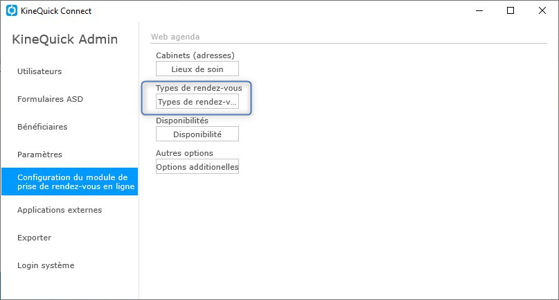Click the Lieux de soin button
This screenshot has width=559, height=300.
[197, 69]
